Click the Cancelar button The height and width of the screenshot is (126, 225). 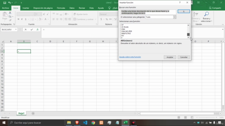click(184, 57)
